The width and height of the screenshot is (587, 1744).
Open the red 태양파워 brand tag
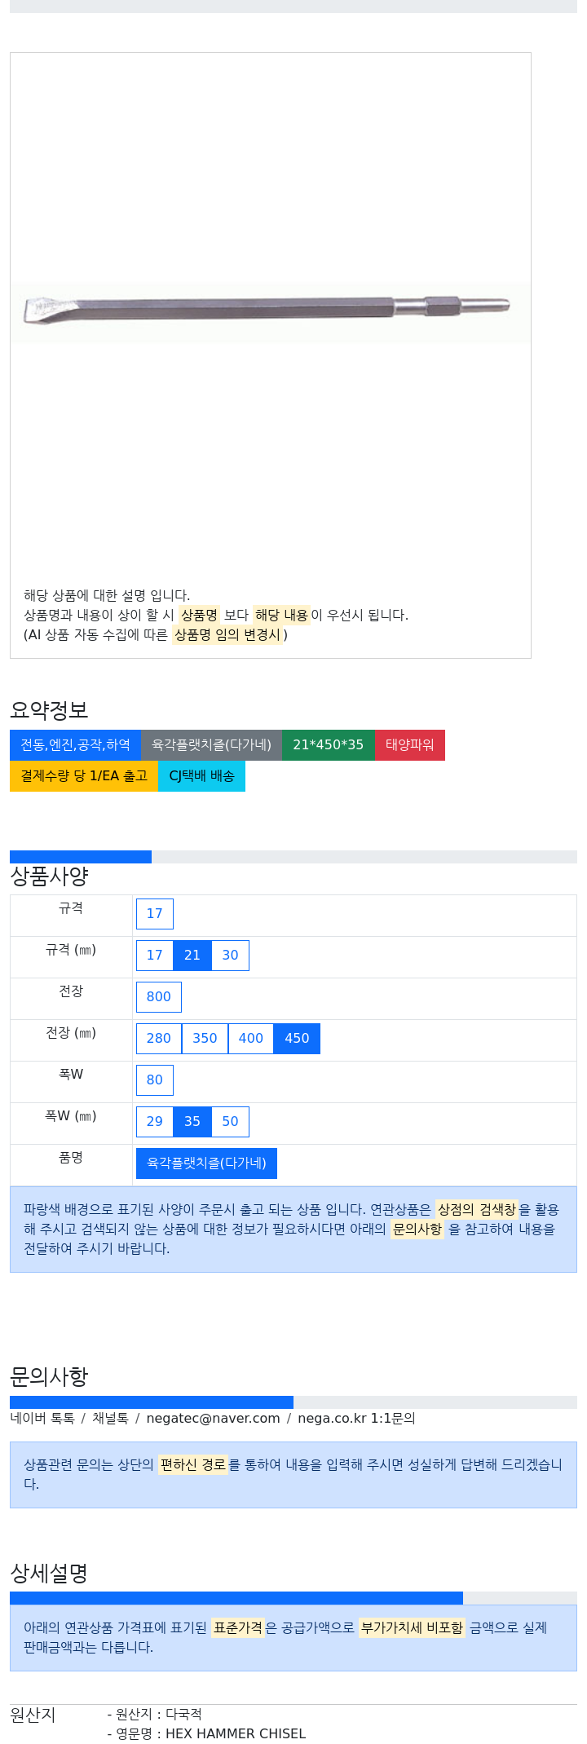tap(409, 745)
